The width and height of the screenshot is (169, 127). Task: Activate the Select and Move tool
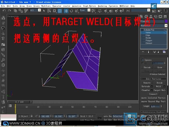coord(66,11)
